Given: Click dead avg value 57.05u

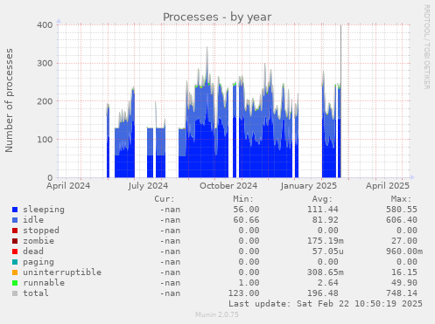Looking at the screenshot, I should [x=328, y=252].
